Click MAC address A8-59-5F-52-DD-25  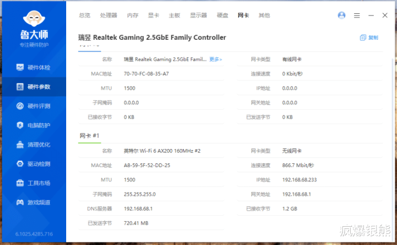point(147,165)
